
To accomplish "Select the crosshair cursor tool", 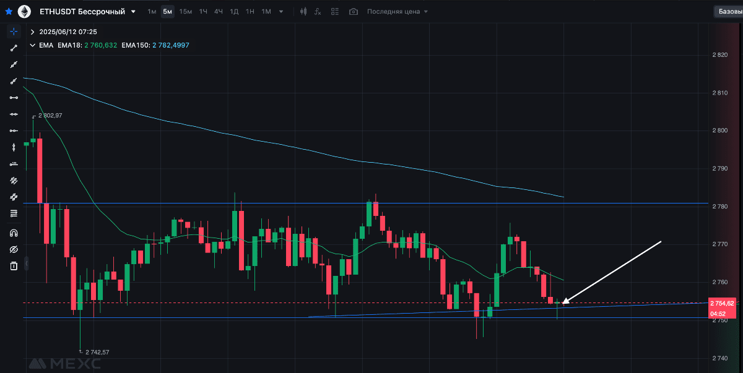I will [14, 32].
